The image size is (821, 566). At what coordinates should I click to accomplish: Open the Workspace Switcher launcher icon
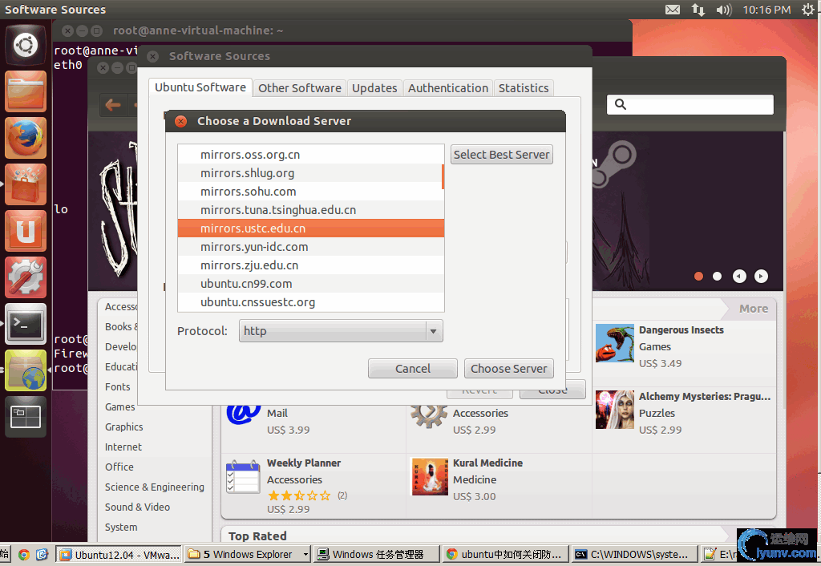(x=26, y=417)
